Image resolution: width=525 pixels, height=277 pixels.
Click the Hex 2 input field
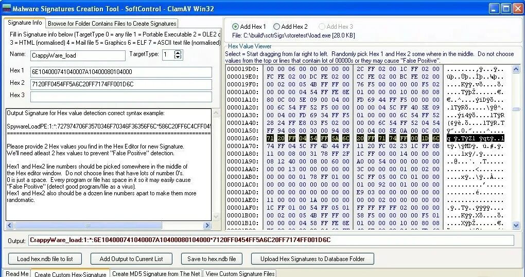click(121, 84)
